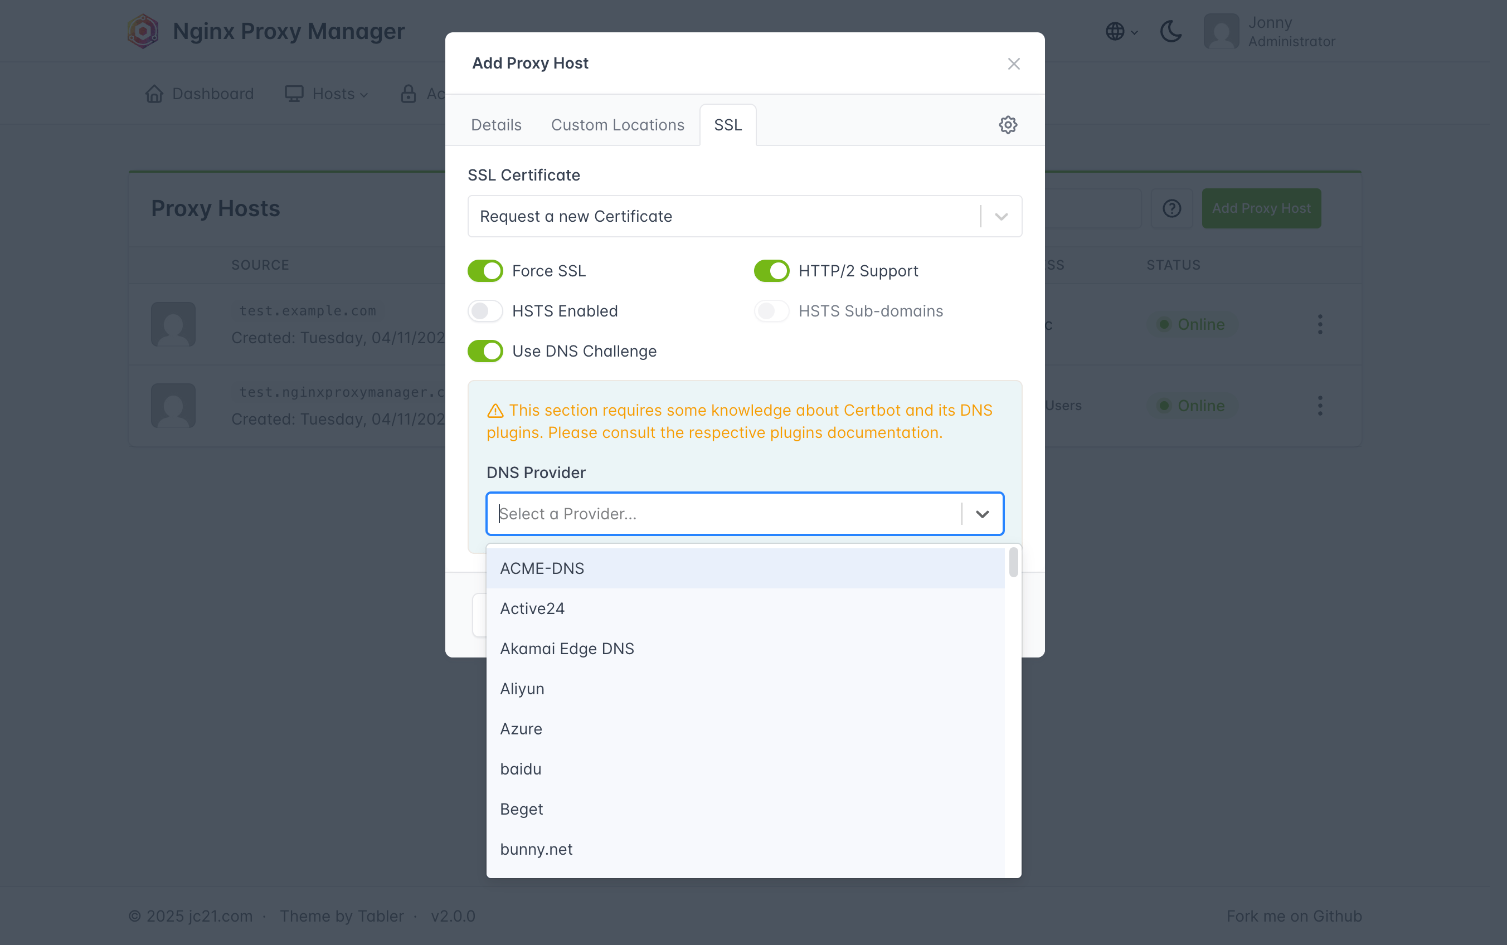Click the Nginx Proxy Manager logo

coord(143,31)
